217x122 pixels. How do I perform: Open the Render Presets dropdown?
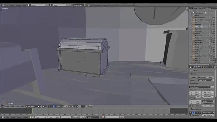click(199, 87)
